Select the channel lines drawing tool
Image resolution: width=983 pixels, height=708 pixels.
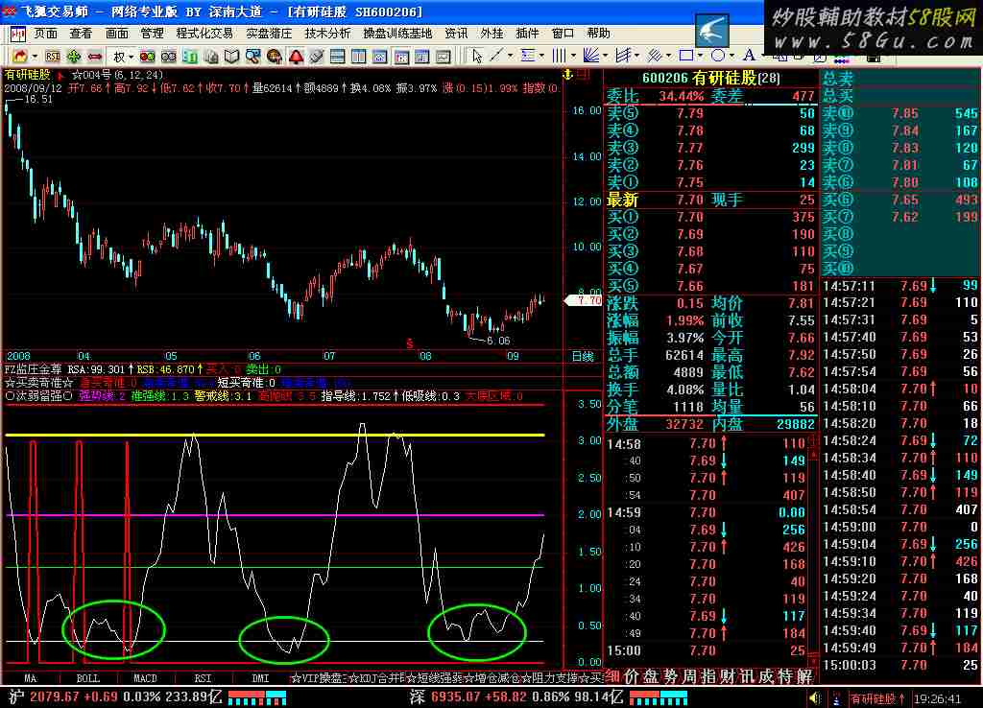pos(622,57)
